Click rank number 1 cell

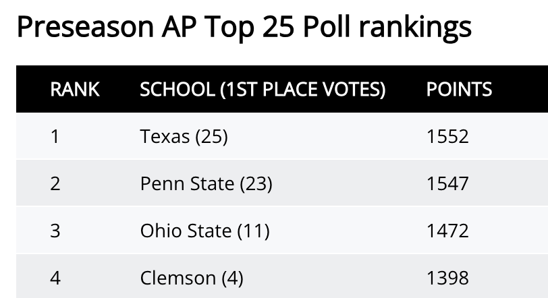55,136
